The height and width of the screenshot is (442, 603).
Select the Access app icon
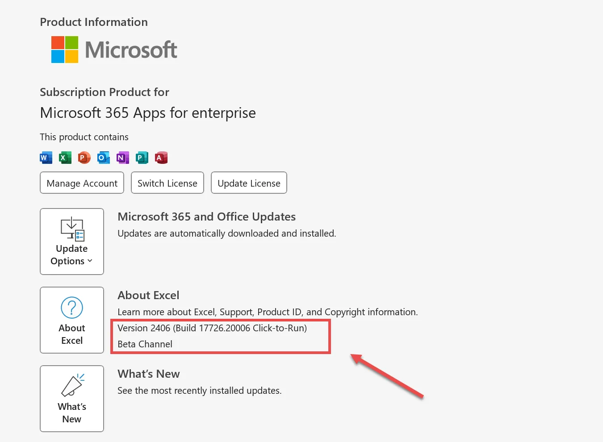pos(161,158)
